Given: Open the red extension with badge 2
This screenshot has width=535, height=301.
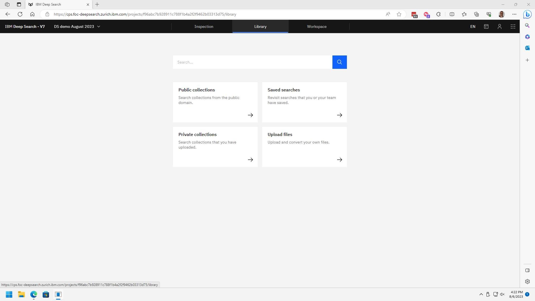Looking at the screenshot, I should pos(426,14).
